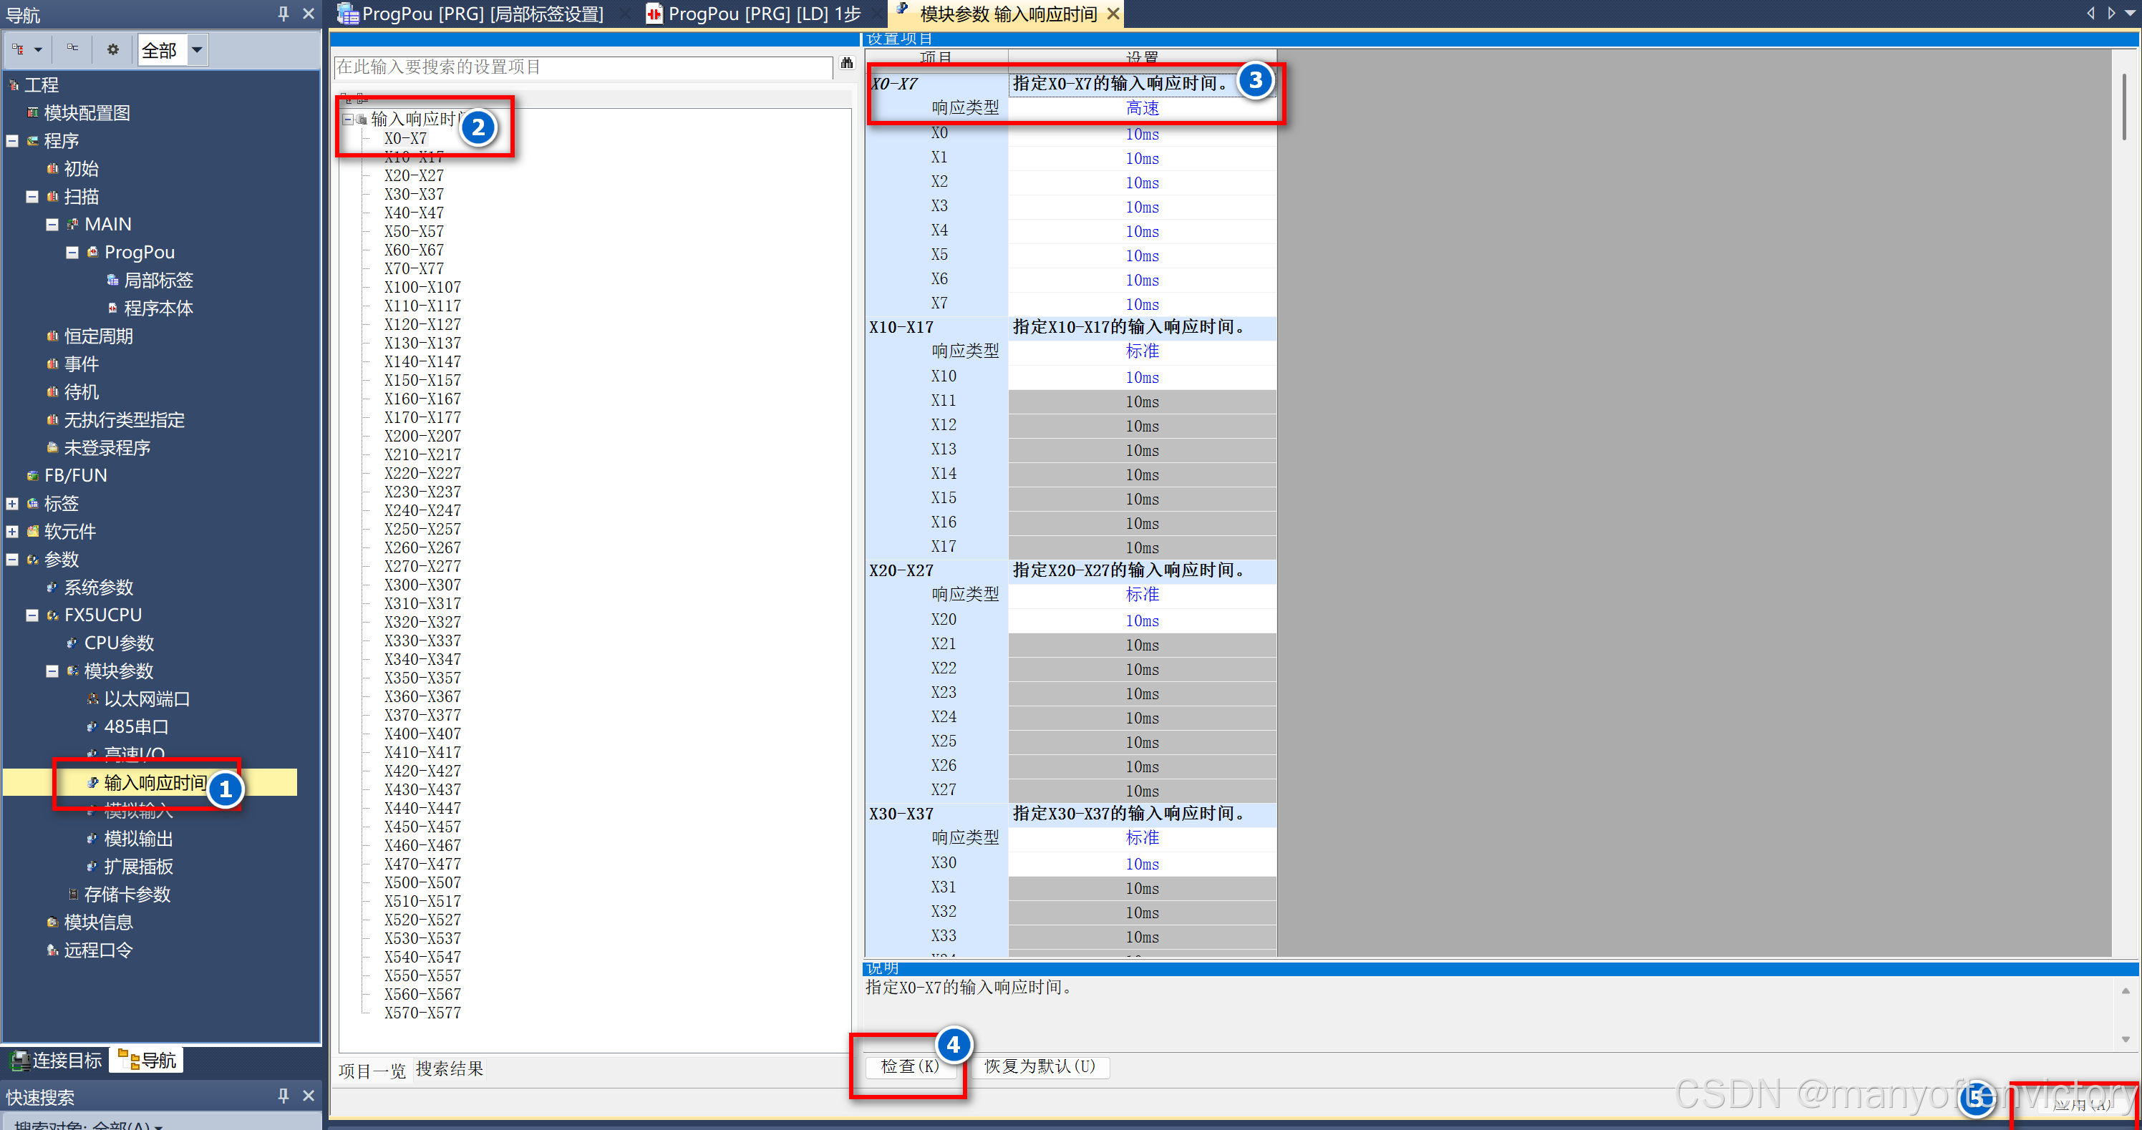Screen dimensions: 2142x1130
Task: Open the 全部 filter dropdown
Action: [197, 50]
